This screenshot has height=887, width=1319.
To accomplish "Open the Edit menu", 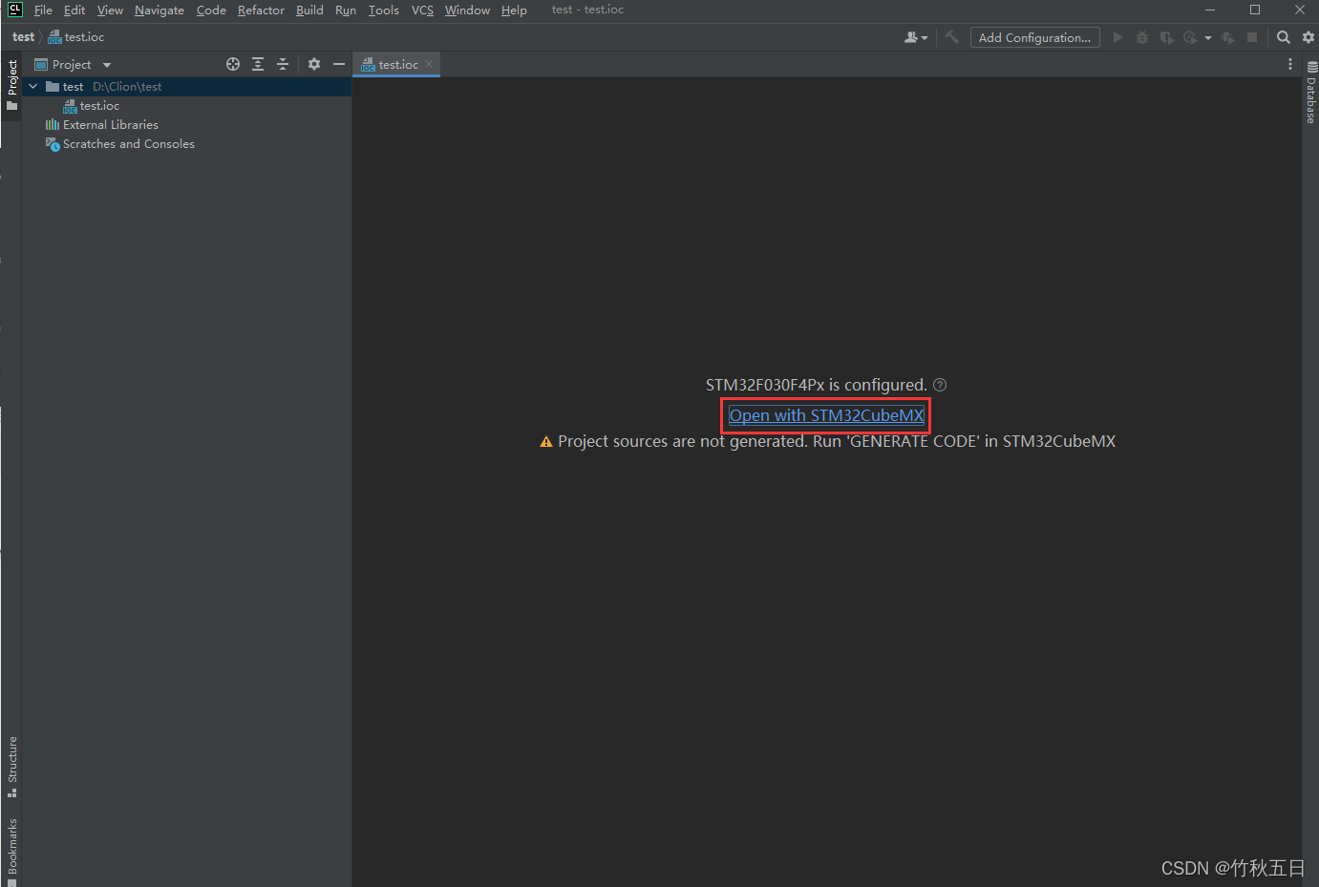I will [74, 10].
